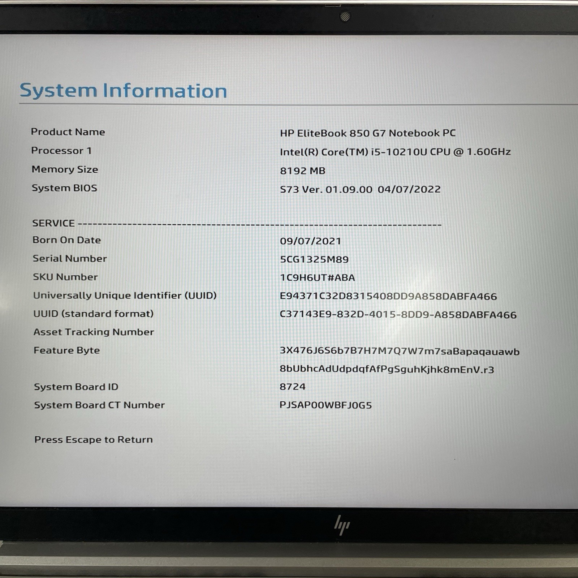
Task: Select the Product Name label
Action: [x=68, y=132]
